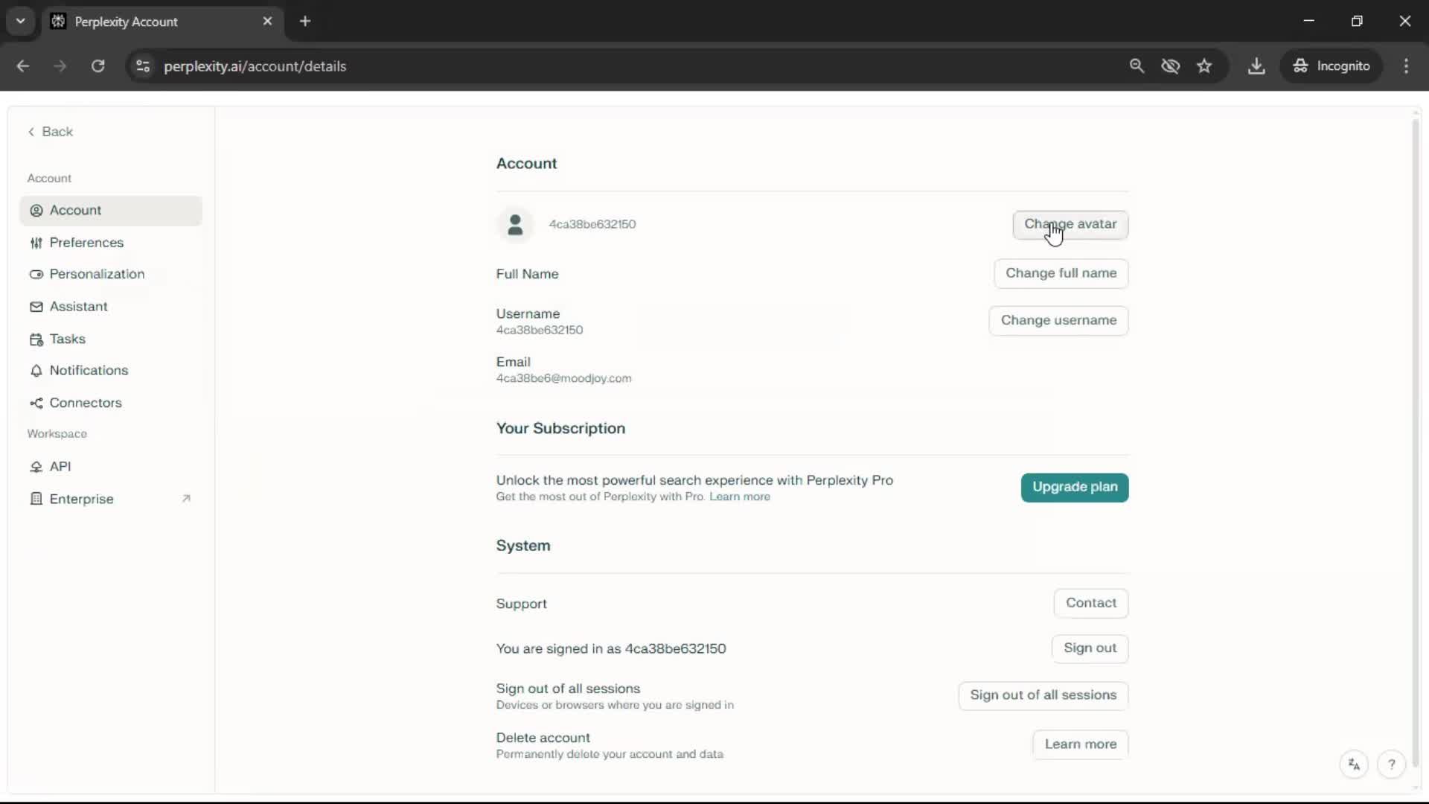1429x804 pixels.
Task: Click the profile avatar placeholder image
Action: 514,224
